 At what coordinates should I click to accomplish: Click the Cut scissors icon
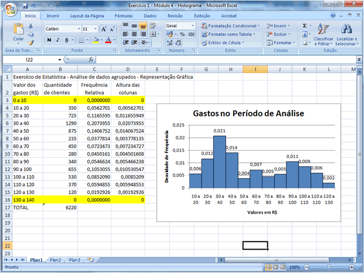point(31,25)
